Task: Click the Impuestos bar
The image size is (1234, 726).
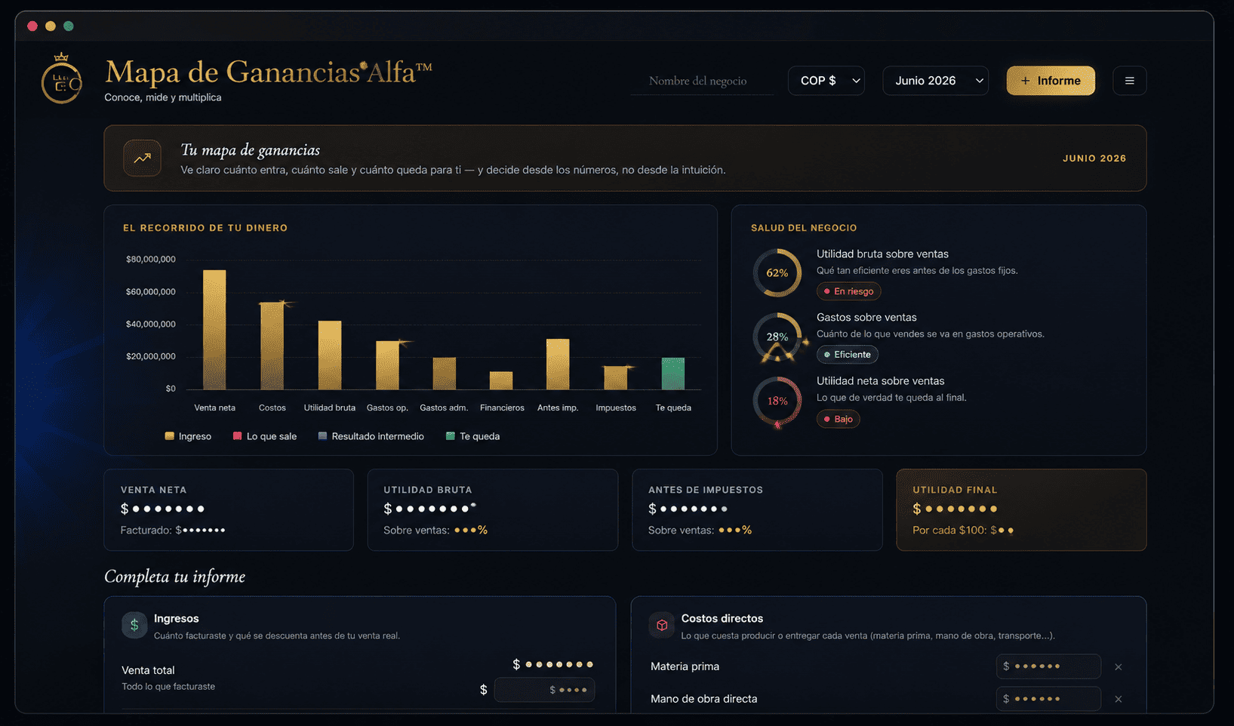Action: point(616,378)
